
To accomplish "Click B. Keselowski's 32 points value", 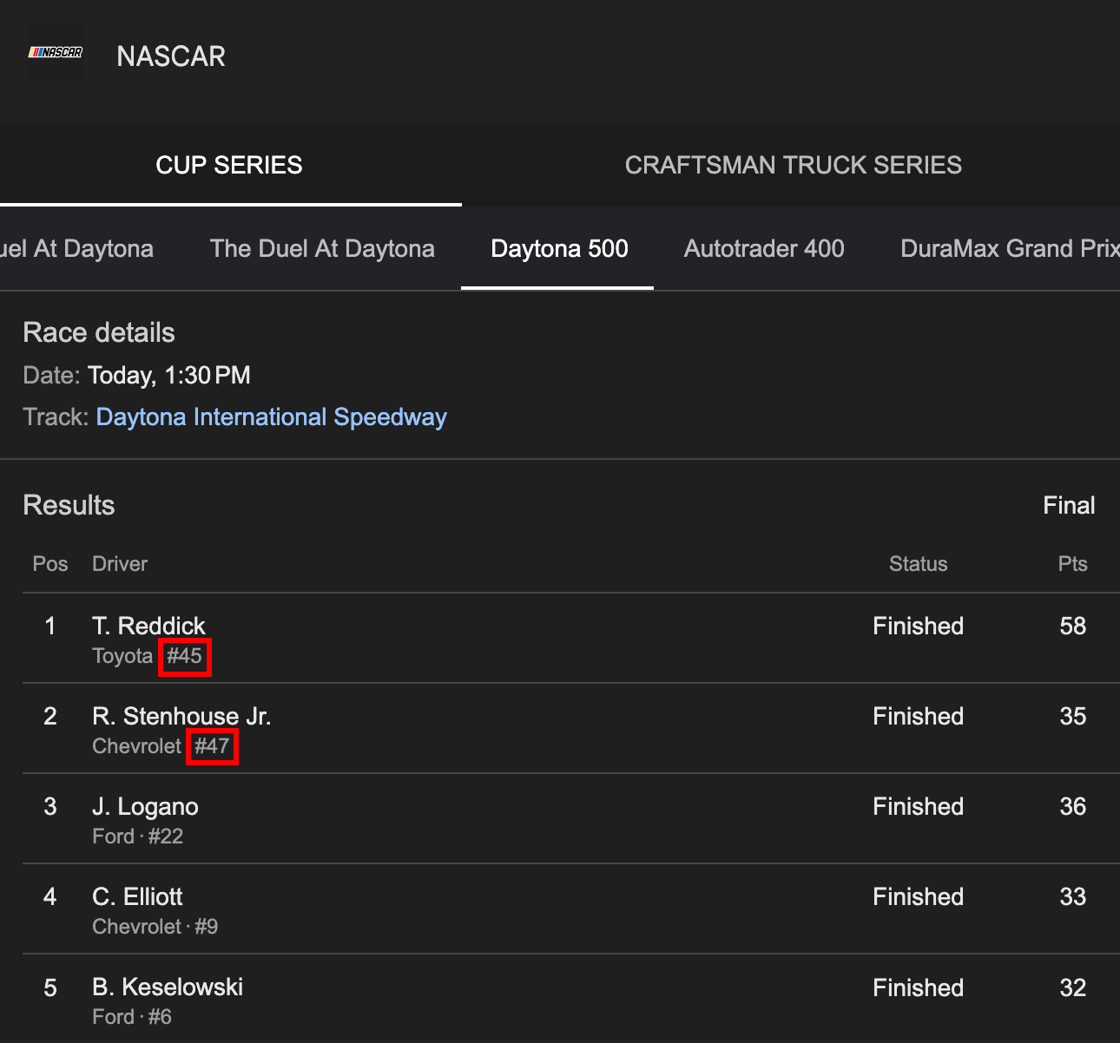I will (x=1073, y=987).
